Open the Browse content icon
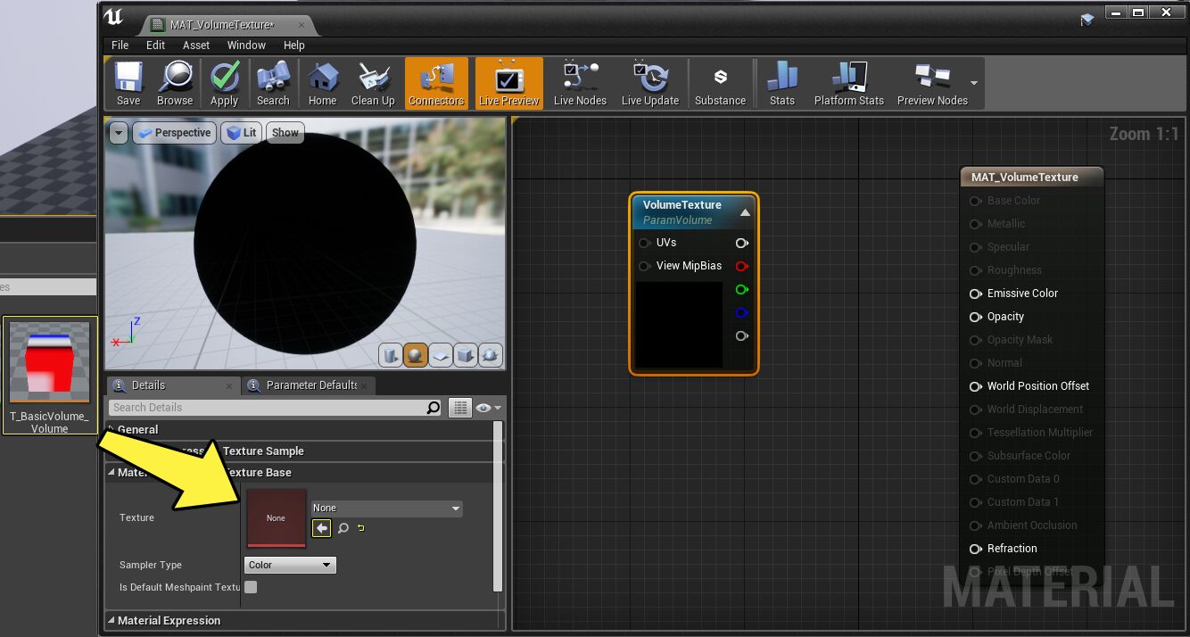This screenshot has width=1190, height=637. point(175,84)
